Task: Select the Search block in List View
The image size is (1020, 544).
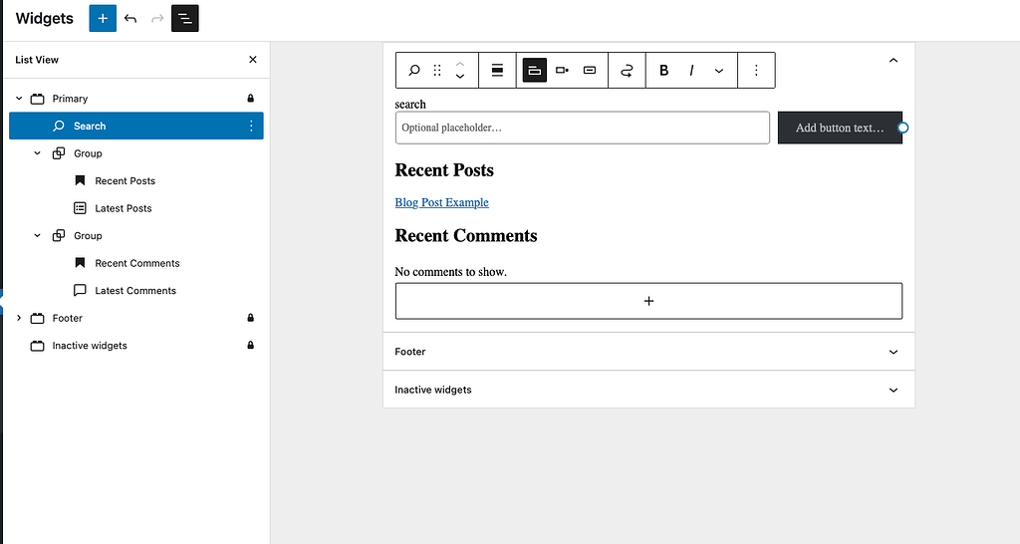Action: click(x=135, y=126)
